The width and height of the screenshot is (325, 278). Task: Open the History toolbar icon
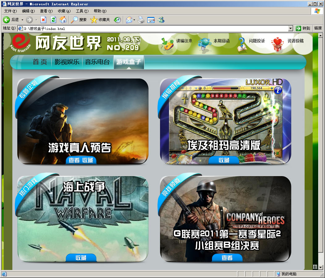[117, 20]
